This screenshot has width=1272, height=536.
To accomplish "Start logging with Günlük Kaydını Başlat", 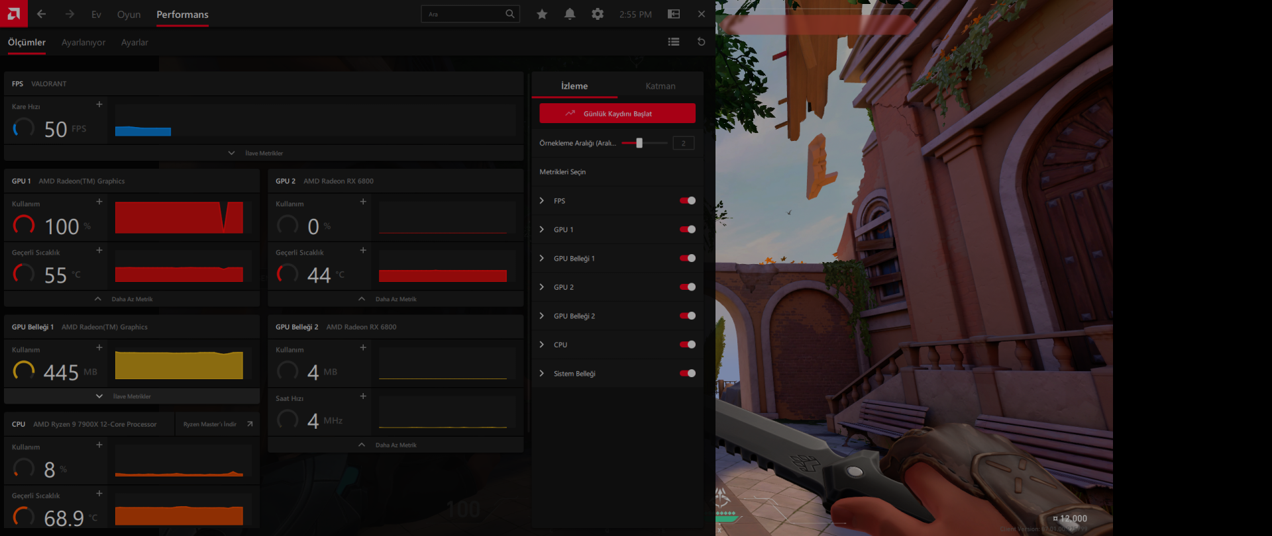I will pyautogui.click(x=617, y=113).
